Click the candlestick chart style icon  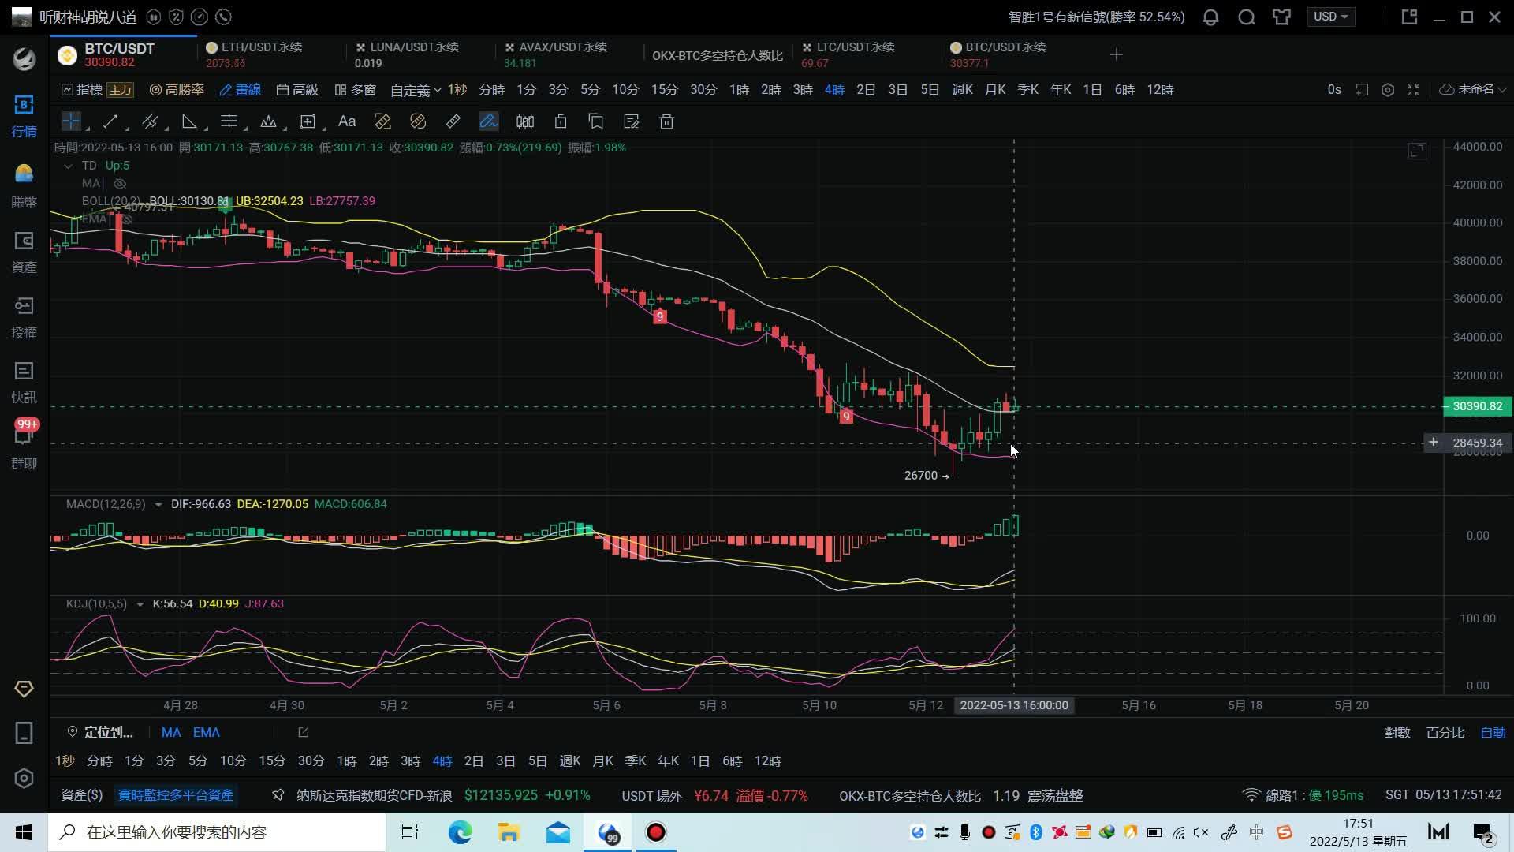(x=524, y=121)
